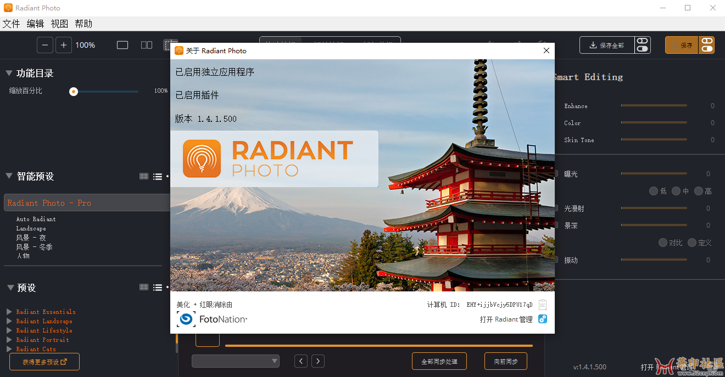725x377 pixels.
Task: Click the 全部同步处理 button
Action: [439, 361]
